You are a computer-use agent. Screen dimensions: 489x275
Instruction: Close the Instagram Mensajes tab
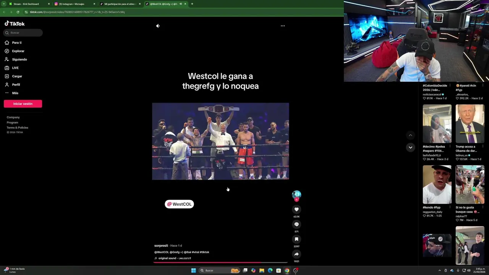[94, 4]
